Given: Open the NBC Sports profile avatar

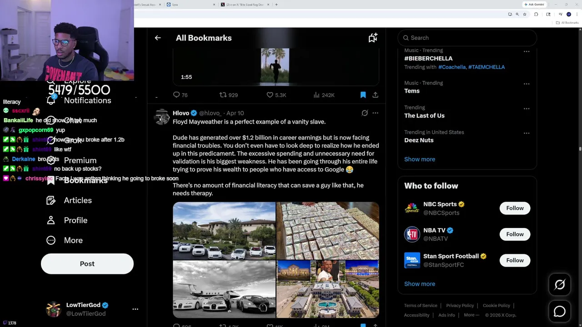Looking at the screenshot, I should click(x=412, y=208).
